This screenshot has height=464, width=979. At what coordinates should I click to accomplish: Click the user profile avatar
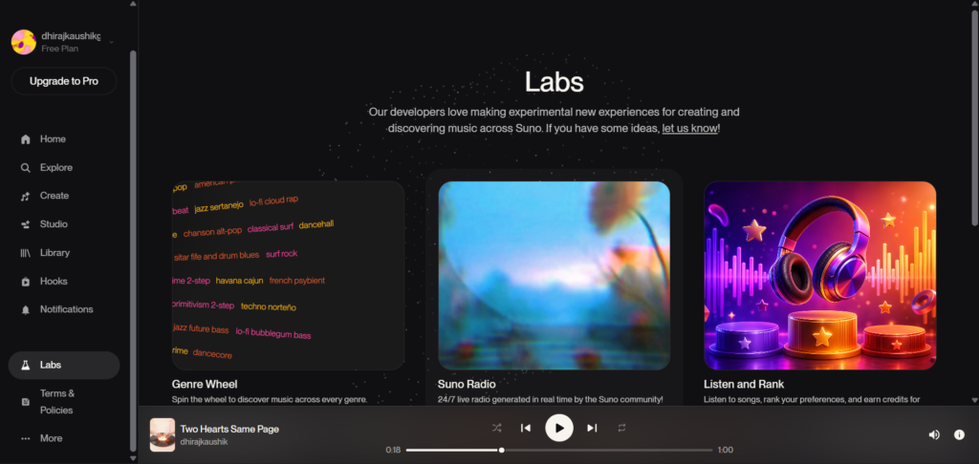23,42
